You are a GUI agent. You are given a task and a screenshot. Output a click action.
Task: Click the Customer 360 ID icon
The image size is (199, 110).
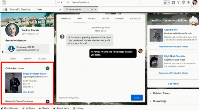click(11, 49)
